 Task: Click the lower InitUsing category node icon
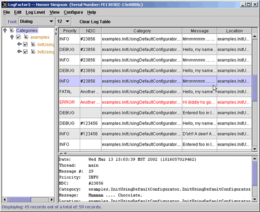33,52
